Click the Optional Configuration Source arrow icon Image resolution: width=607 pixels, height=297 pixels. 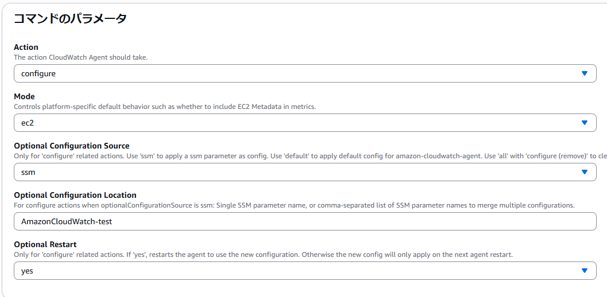pyautogui.click(x=584, y=172)
